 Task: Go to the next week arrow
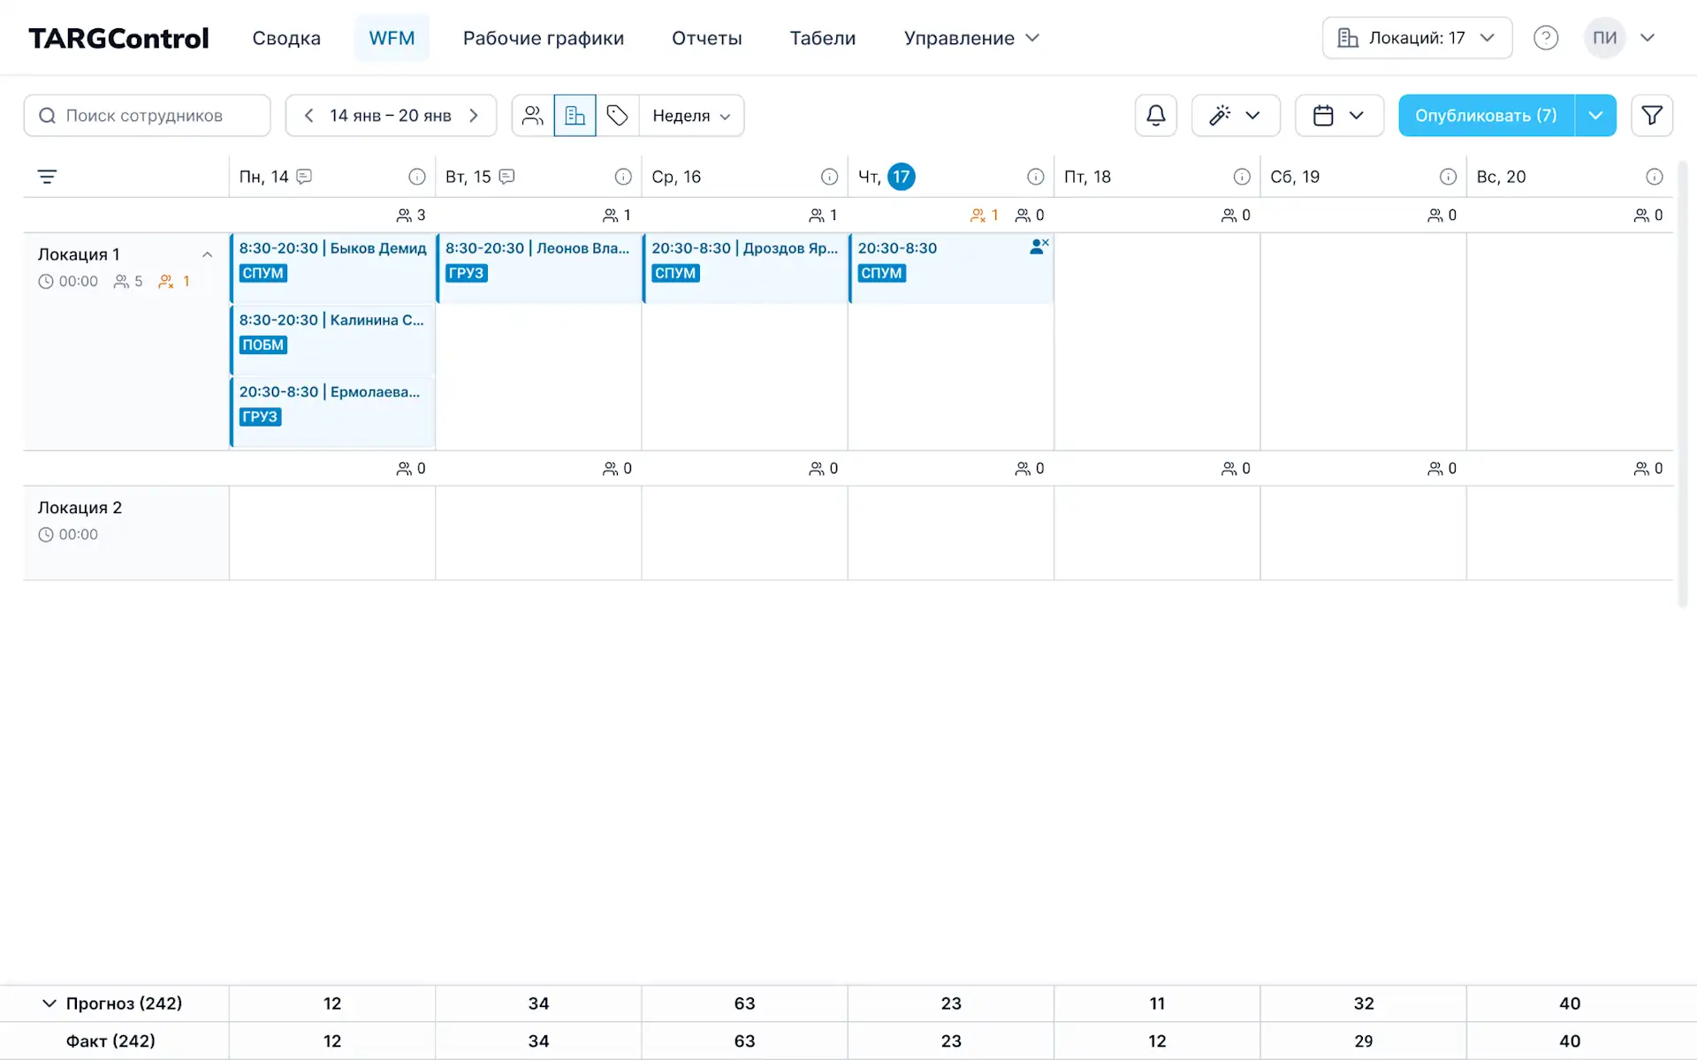click(x=474, y=116)
